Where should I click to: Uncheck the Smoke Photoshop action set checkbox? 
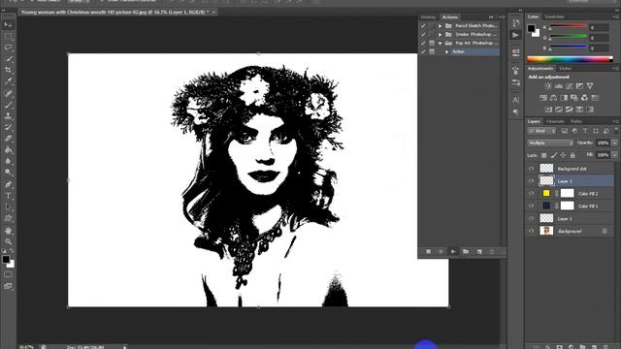(423, 35)
